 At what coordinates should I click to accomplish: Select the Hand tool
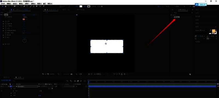coord(5,6)
